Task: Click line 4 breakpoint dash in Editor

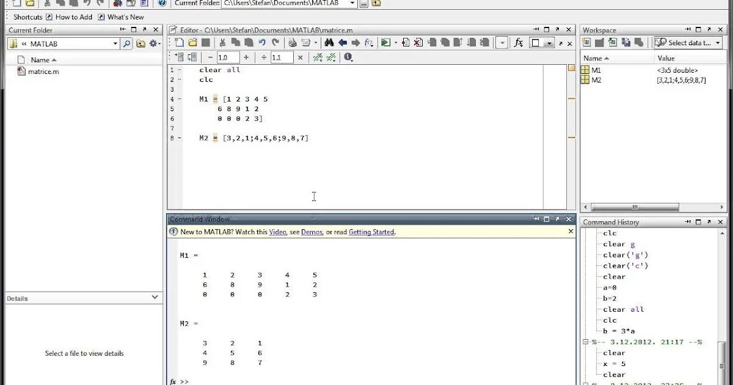Action: 180,99
